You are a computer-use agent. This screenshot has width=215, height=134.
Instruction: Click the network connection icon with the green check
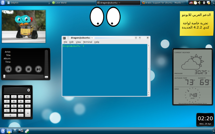(27, 131)
